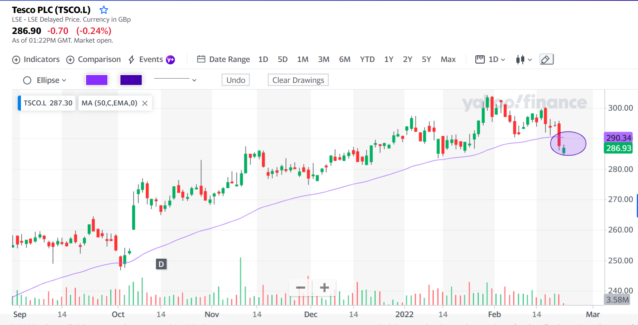The width and height of the screenshot is (638, 325).
Task: Click the 3.58M volume label
Action: 617,300
